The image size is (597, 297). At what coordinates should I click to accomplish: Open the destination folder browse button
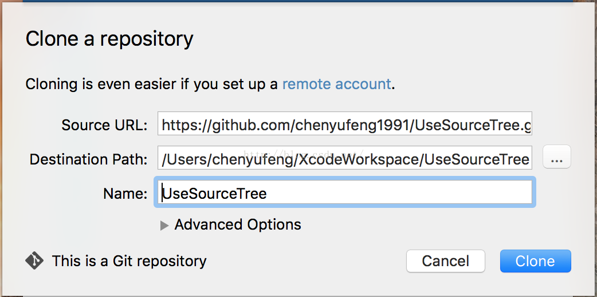[x=556, y=159]
